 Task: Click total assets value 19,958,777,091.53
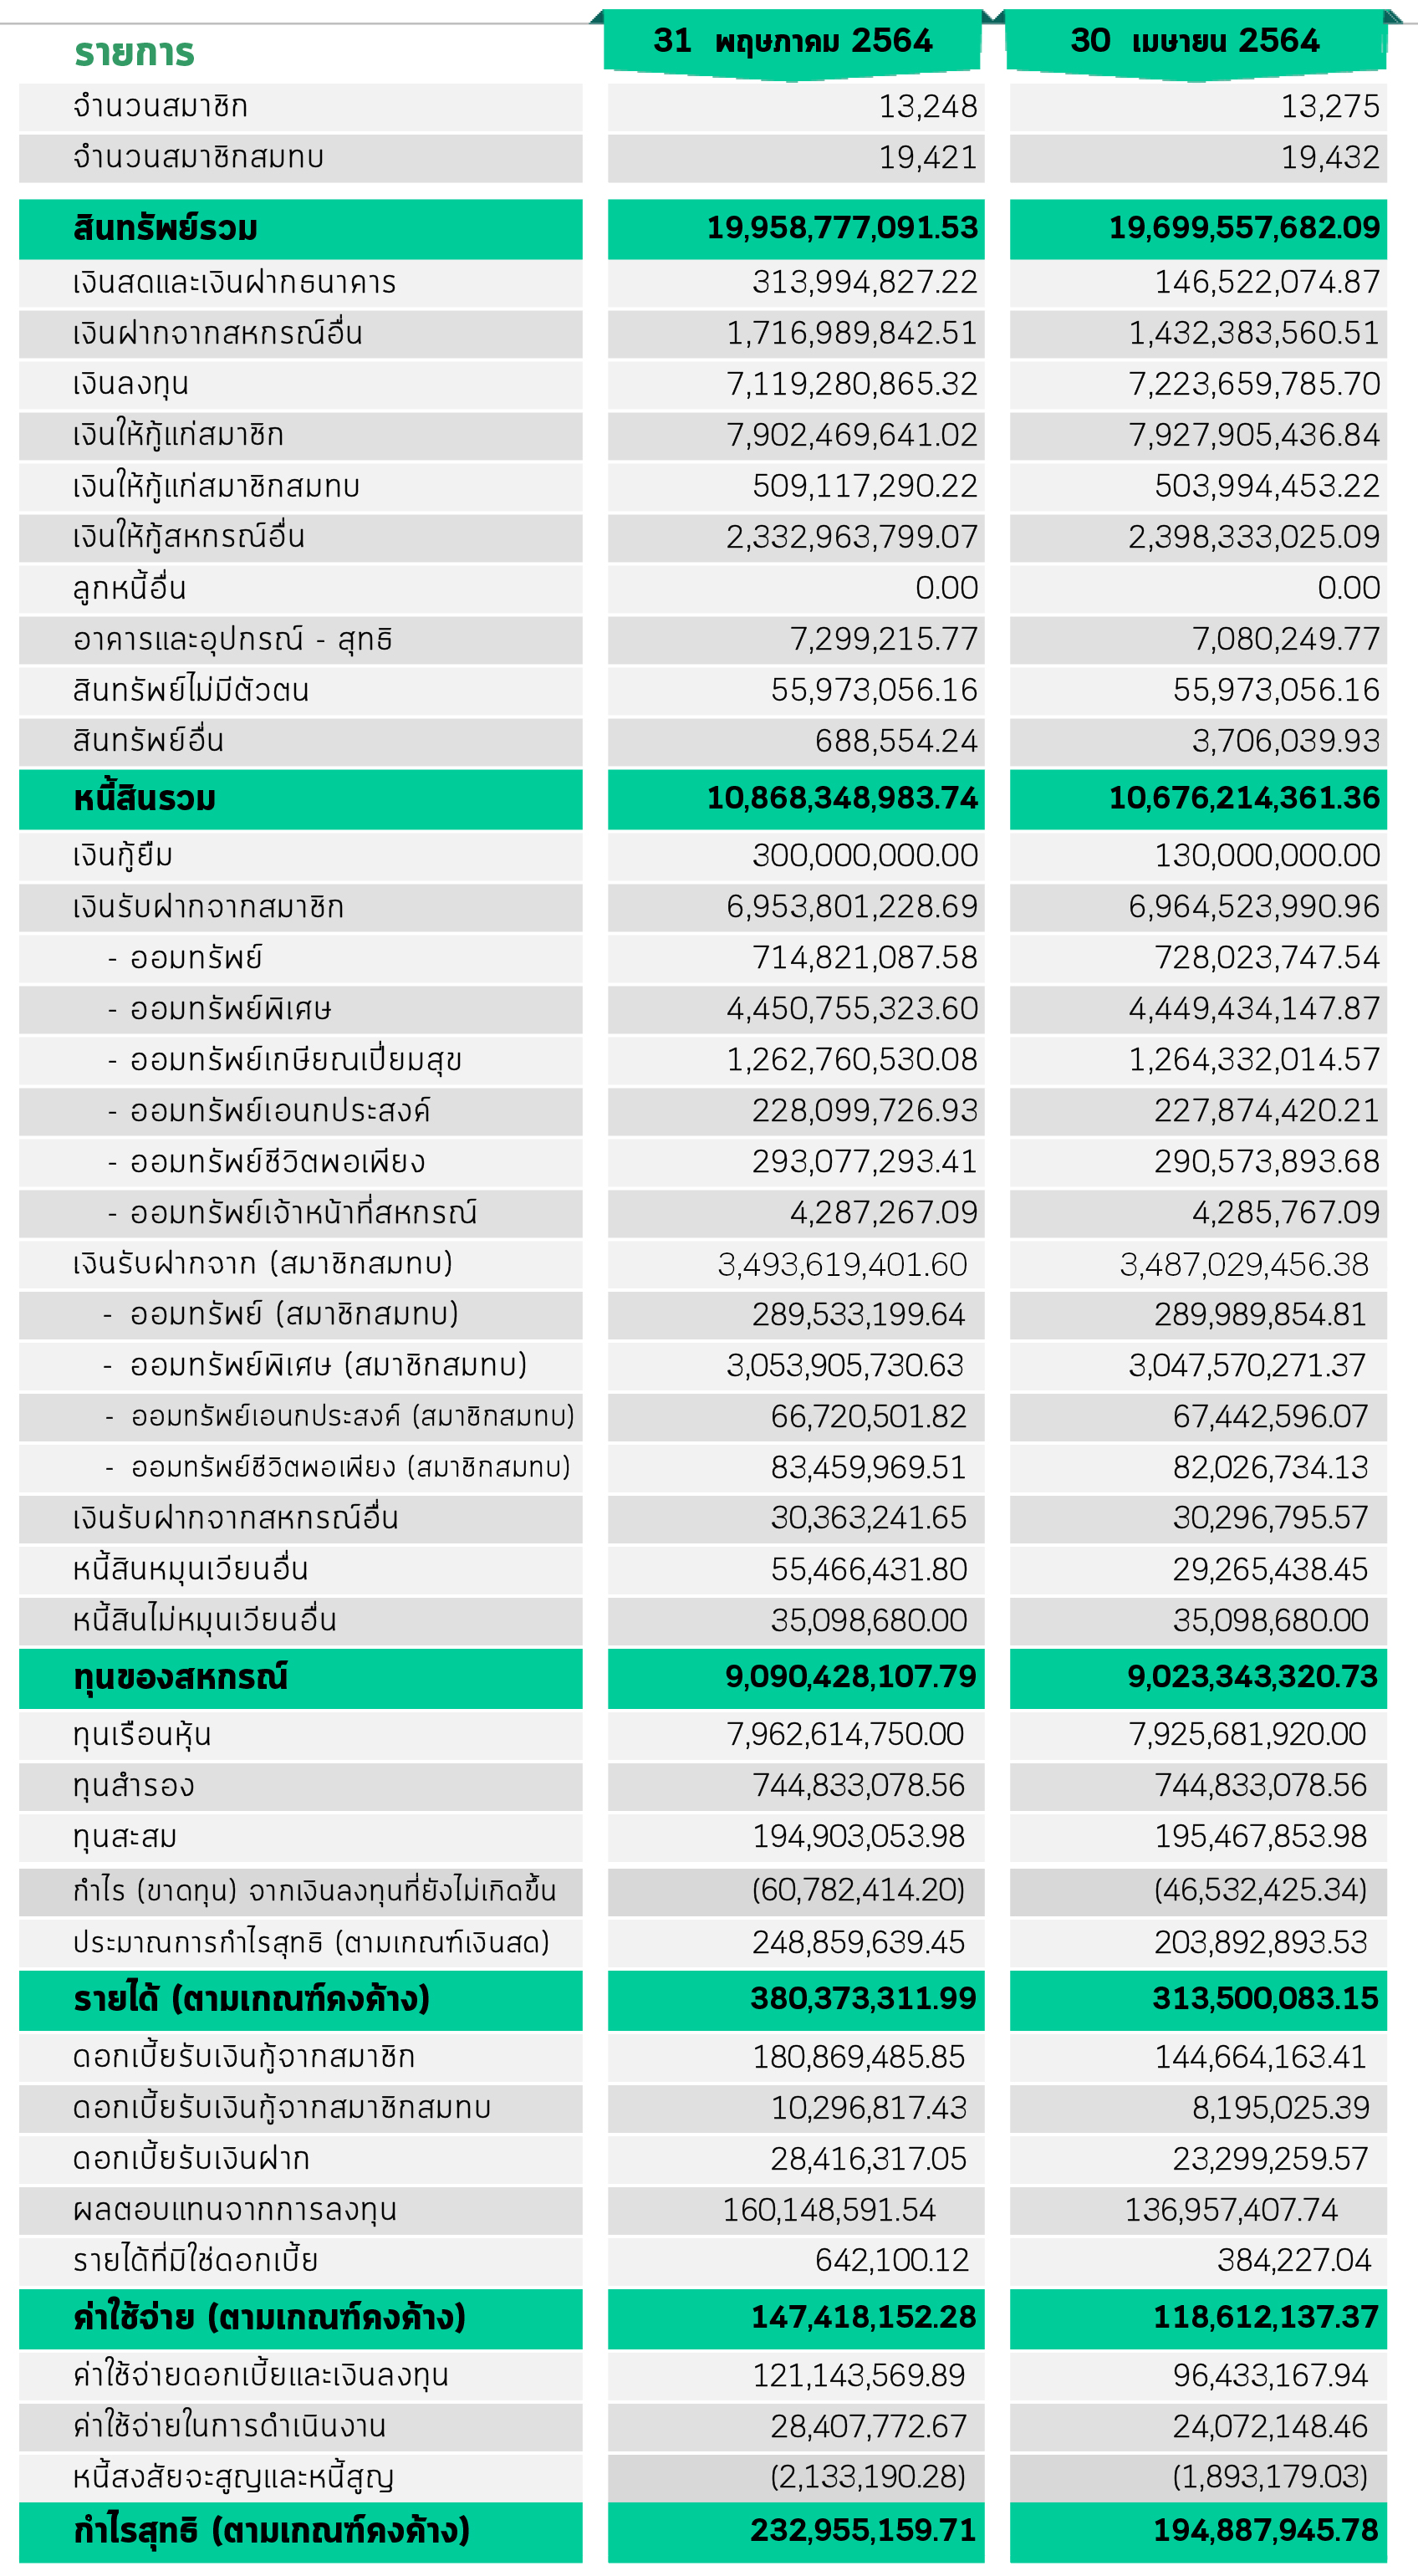pos(843,228)
